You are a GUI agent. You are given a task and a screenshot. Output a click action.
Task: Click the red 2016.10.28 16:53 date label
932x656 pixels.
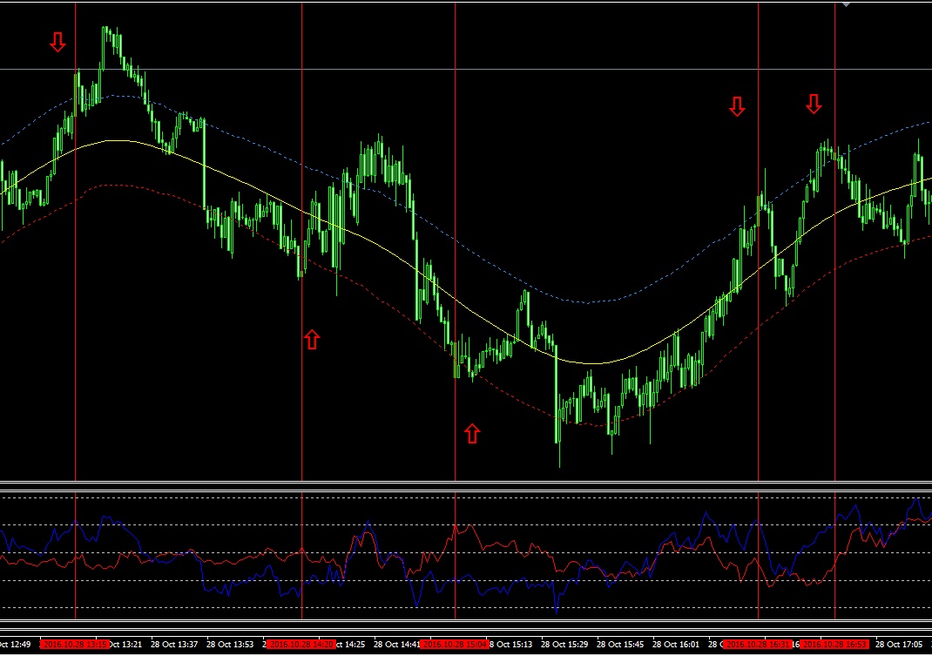click(834, 644)
